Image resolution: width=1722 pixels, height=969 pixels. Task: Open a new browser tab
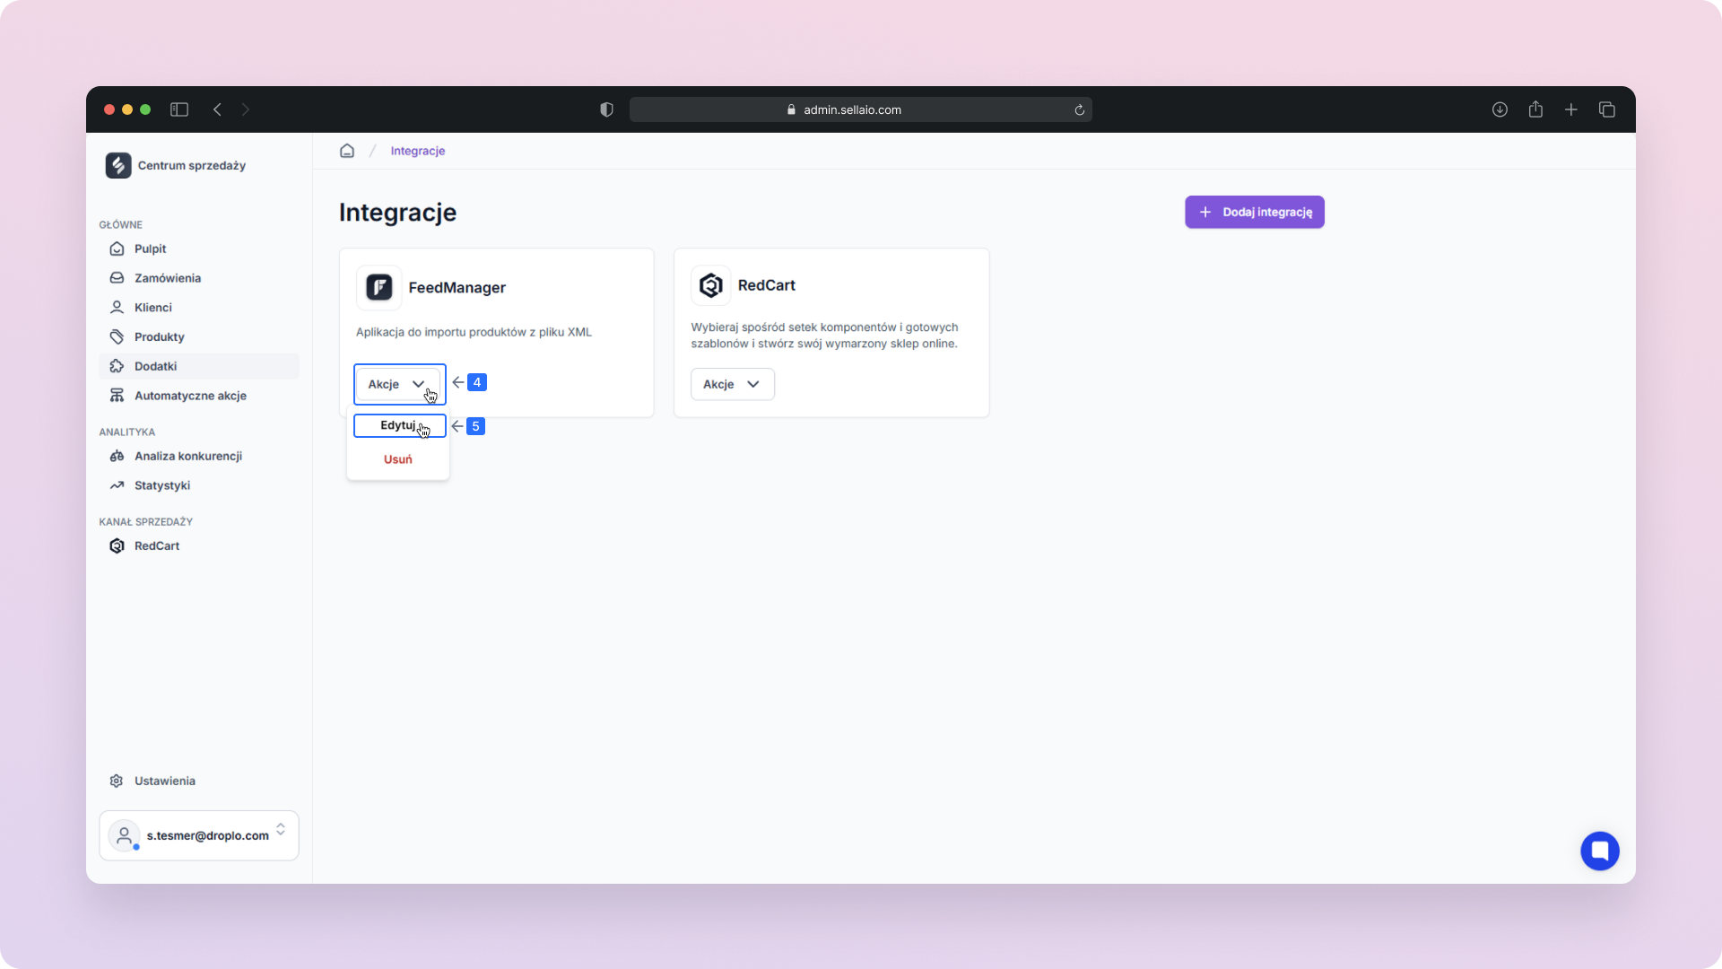coord(1571,109)
